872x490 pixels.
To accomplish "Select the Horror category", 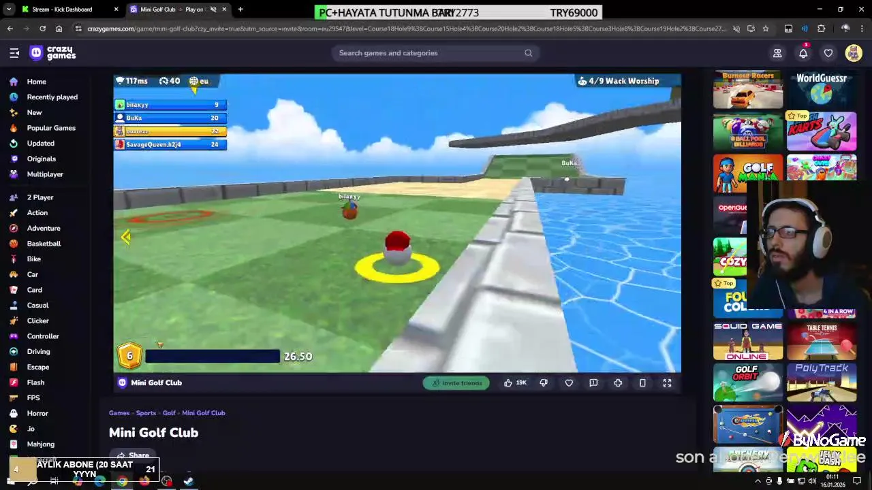I will click(37, 413).
